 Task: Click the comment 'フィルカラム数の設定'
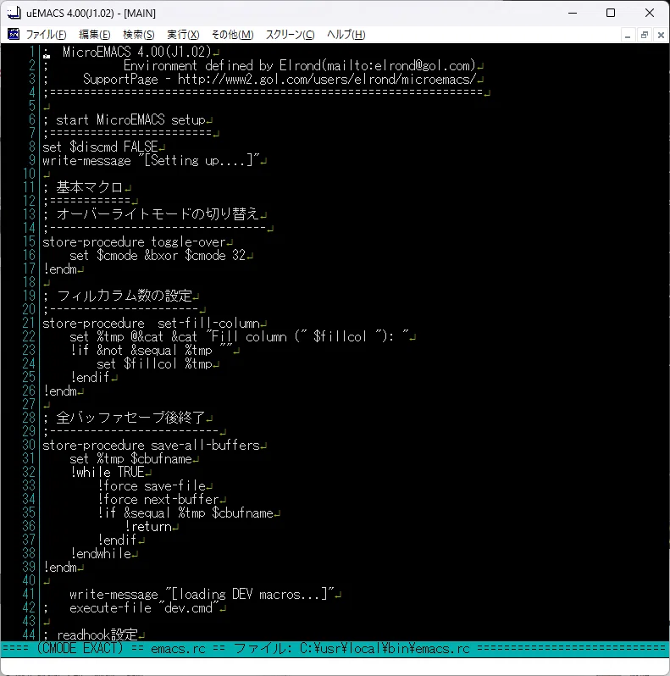tap(125, 296)
